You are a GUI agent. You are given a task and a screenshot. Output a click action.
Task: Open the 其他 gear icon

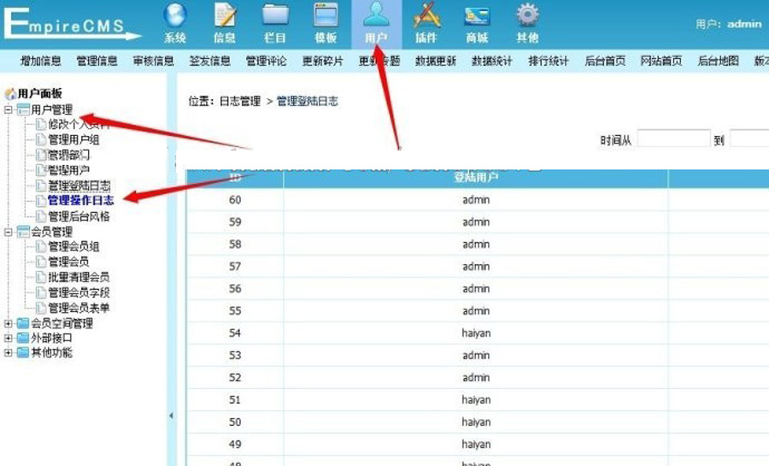tap(527, 15)
